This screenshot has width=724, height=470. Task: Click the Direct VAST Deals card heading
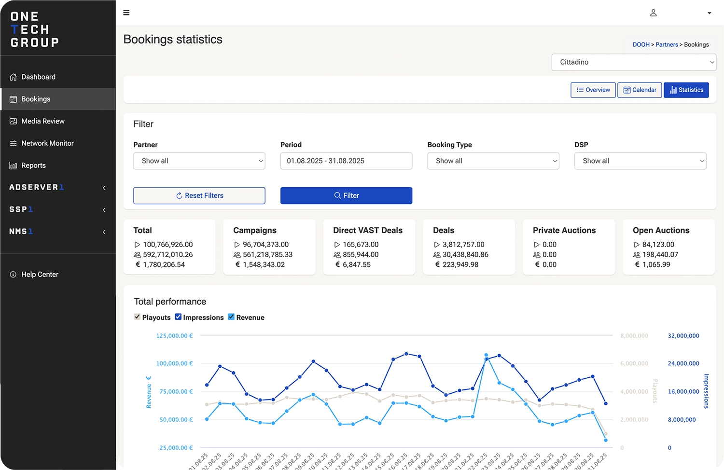[x=368, y=231]
